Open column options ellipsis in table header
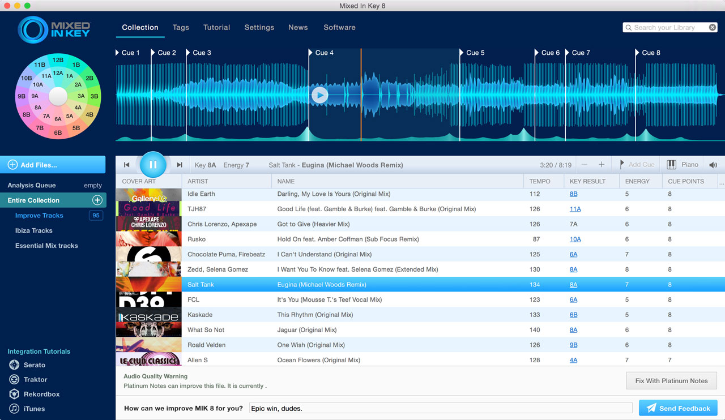 pos(722,182)
